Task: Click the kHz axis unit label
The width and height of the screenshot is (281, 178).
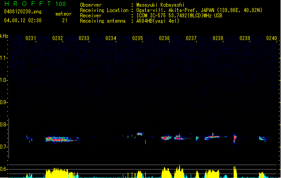Action: tap(4, 36)
